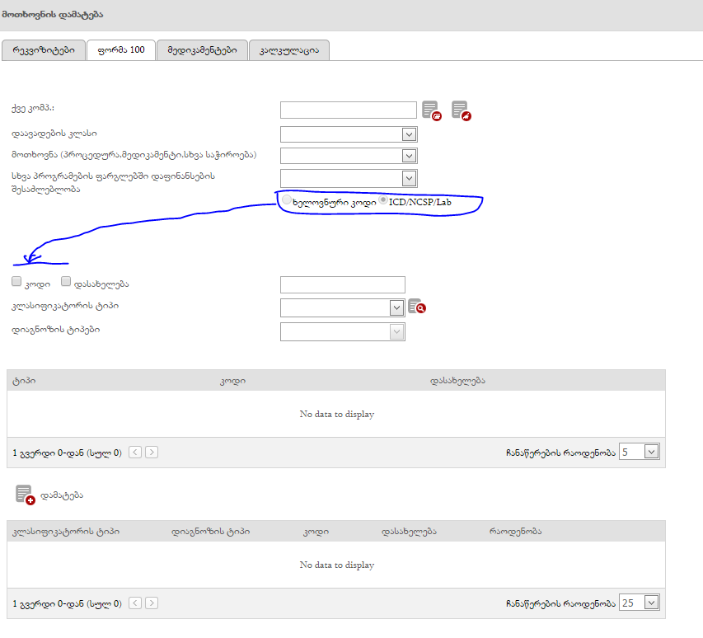Check the კოდი checkbox
Image resolution: width=703 pixels, height=638 pixels.
click(x=16, y=282)
